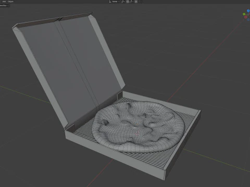Toggle proportional editing in header
Screen dimensions: 250x187
(136, 2)
